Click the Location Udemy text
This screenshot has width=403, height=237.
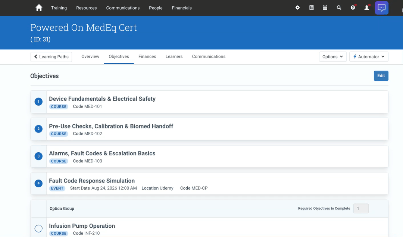(x=157, y=188)
